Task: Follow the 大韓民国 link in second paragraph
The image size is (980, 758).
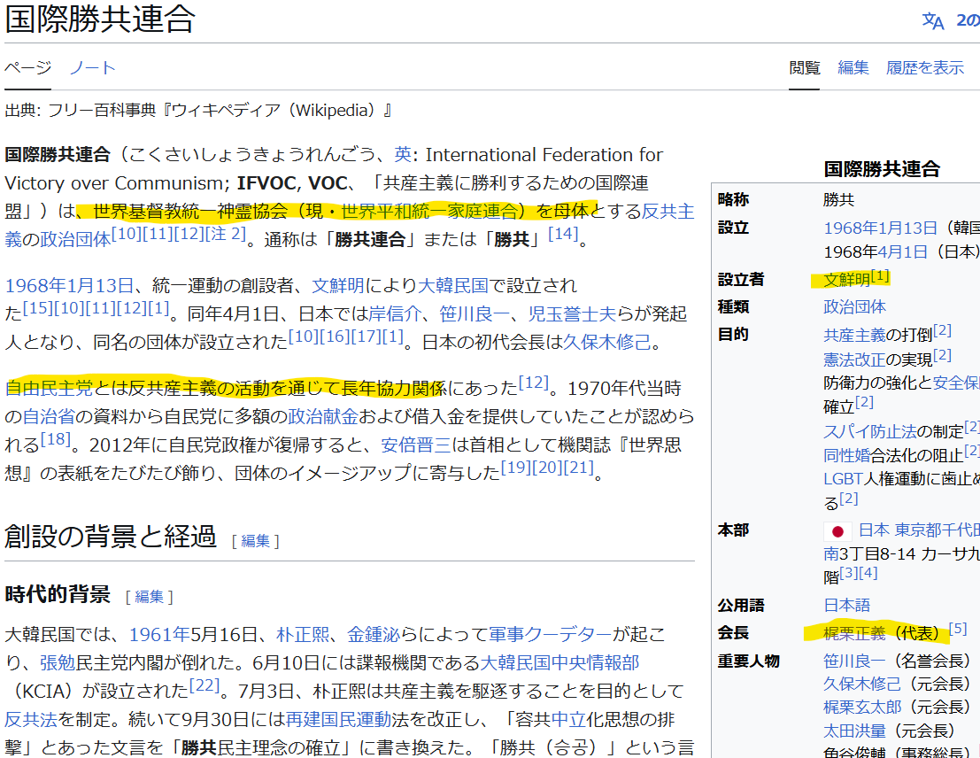Action: [453, 286]
